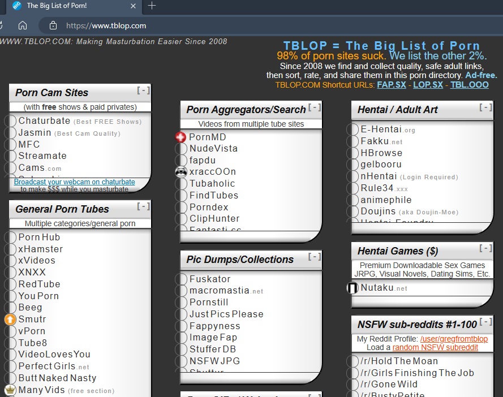Collapse the Porn Aggregators/Search section
The height and width of the screenshot is (397, 503).
coord(315,107)
